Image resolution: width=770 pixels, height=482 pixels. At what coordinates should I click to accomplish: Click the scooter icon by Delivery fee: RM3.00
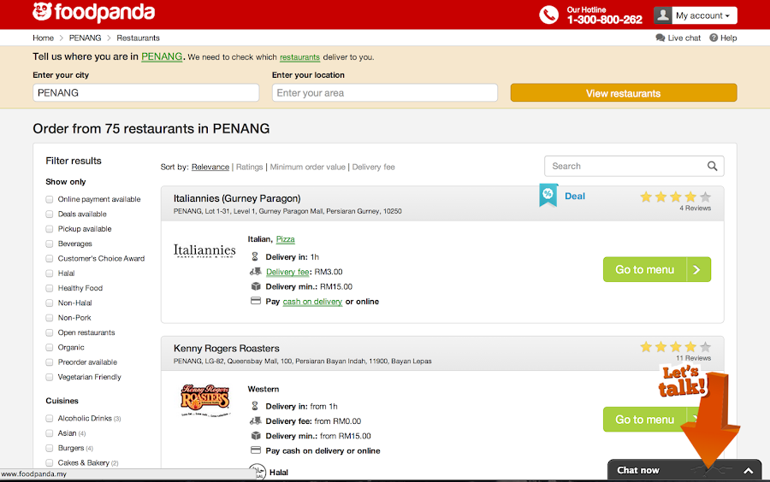click(x=255, y=271)
